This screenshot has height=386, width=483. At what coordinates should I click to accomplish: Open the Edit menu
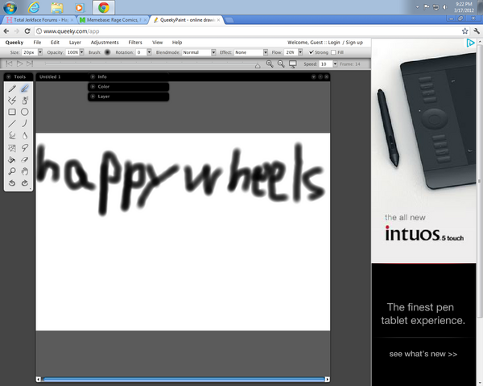(x=55, y=43)
